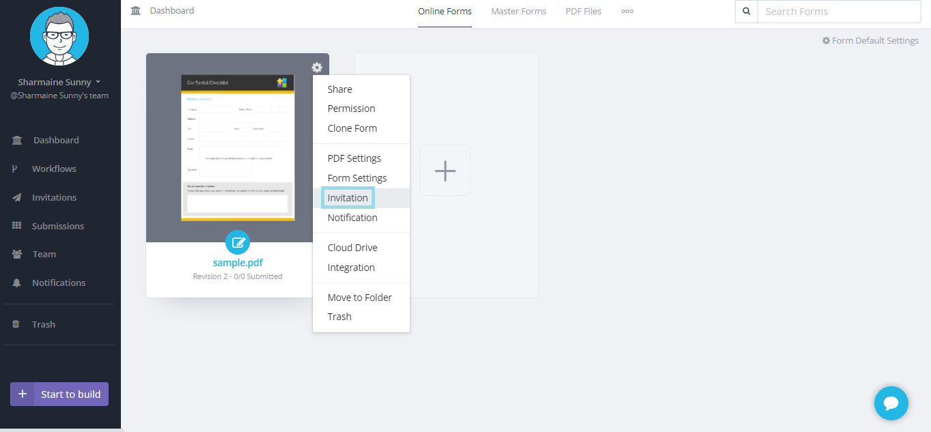Select Invitation from the context menu

(348, 198)
